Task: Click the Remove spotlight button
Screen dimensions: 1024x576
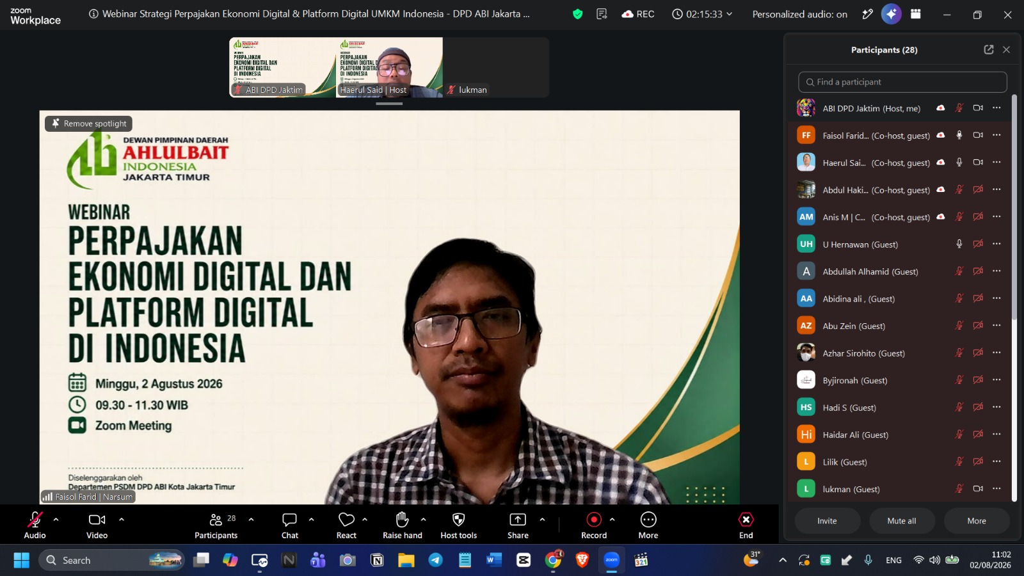Action: click(x=89, y=124)
